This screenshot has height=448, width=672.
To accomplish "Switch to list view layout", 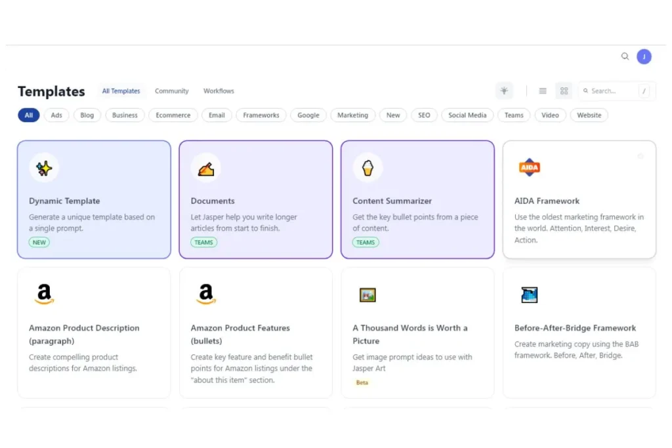I will pyautogui.click(x=543, y=91).
